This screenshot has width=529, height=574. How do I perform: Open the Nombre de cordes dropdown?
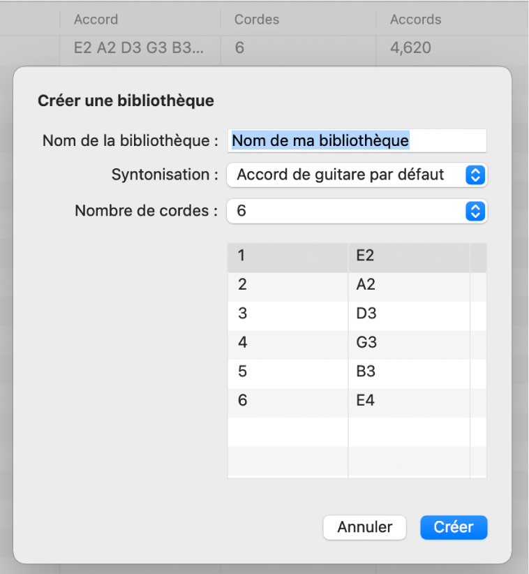(x=356, y=211)
